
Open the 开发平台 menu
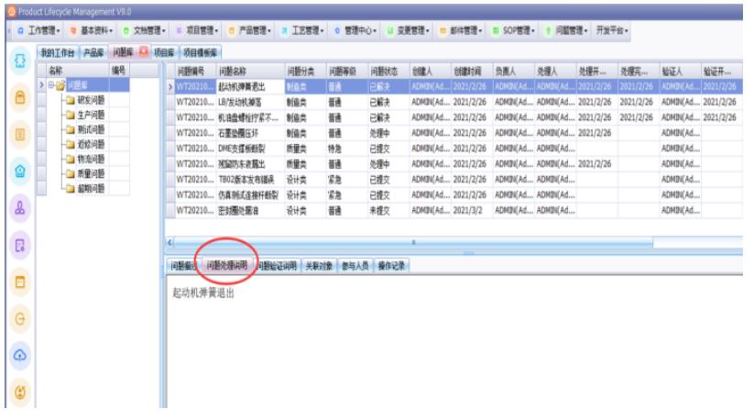point(612,31)
